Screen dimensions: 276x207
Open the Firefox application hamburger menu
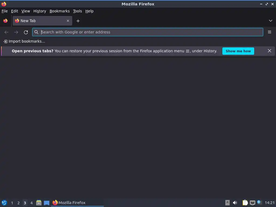click(270, 32)
